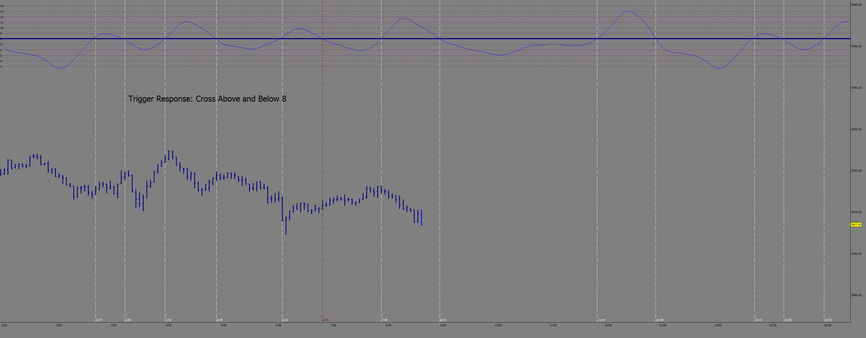The width and height of the screenshot is (866, 338).
Task: Click the 5:00 time axis label
Action: coord(223,325)
